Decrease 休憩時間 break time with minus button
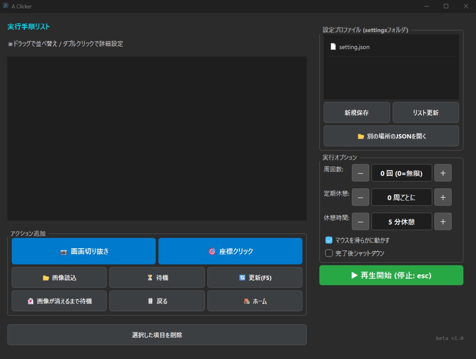Viewport: 476px width, 359px height. (x=360, y=221)
